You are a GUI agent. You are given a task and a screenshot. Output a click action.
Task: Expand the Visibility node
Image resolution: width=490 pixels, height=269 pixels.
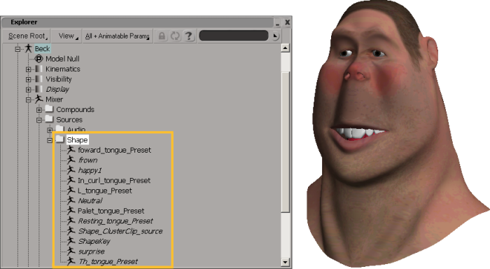[x=29, y=79]
